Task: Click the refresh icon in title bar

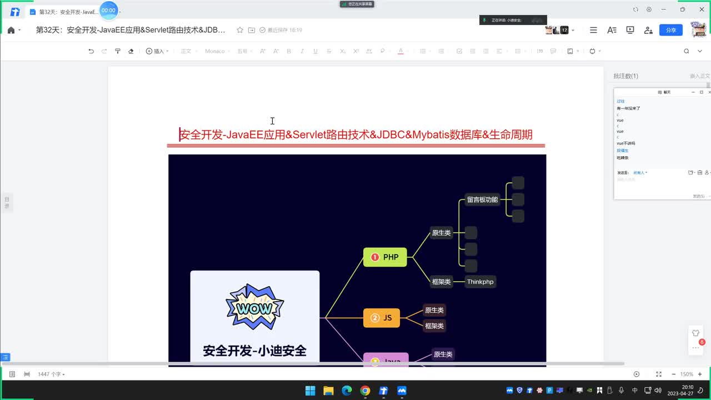Action: coord(635,9)
